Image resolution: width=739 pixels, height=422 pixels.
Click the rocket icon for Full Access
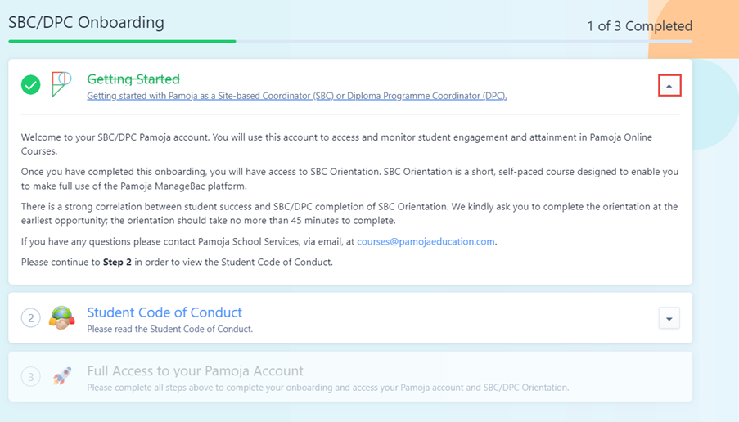tap(61, 376)
